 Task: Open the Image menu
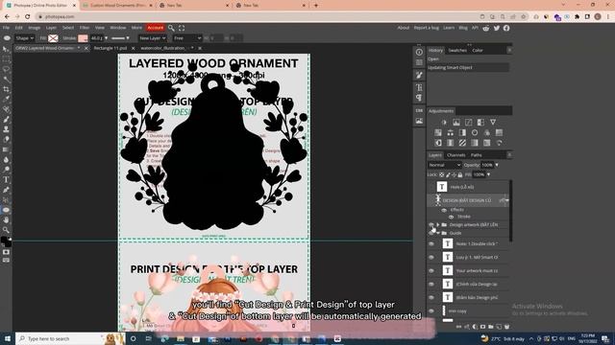coord(35,28)
